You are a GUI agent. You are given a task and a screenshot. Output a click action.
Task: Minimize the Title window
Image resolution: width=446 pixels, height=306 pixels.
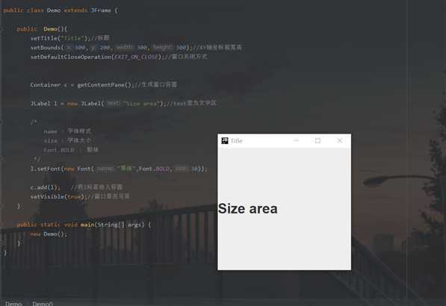(296, 140)
